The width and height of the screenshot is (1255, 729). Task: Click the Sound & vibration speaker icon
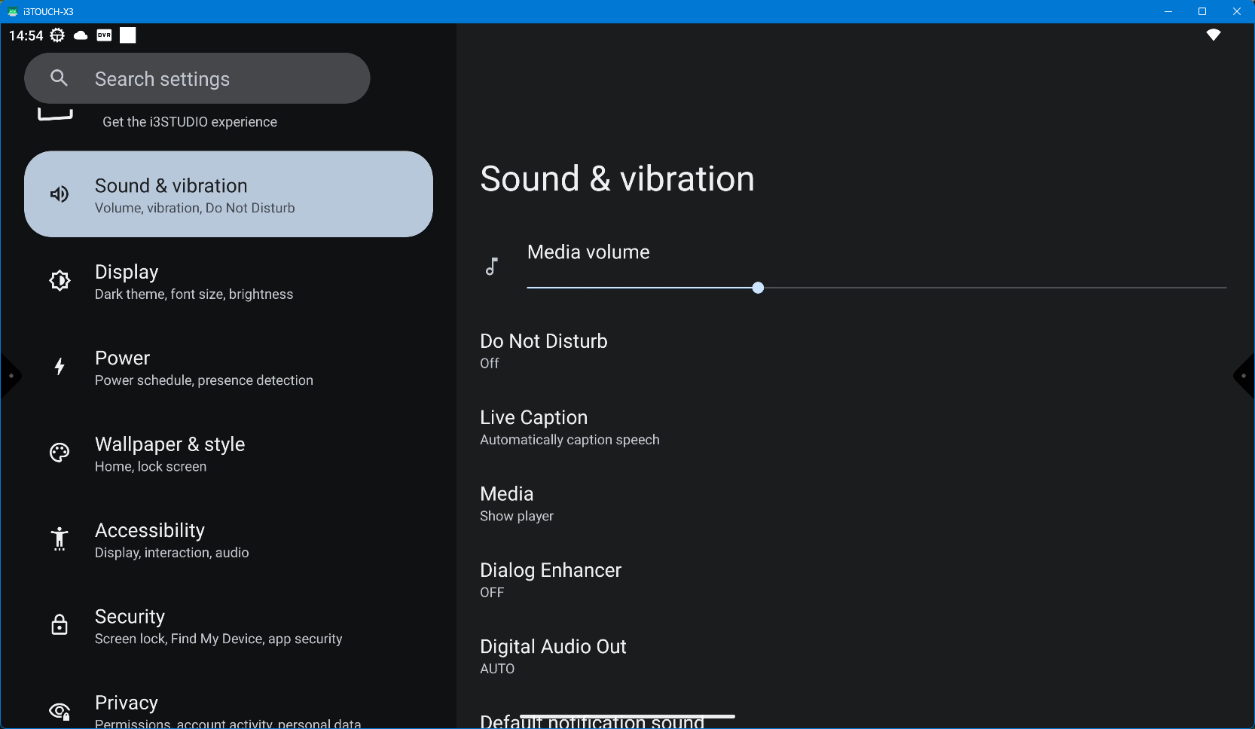pyautogui.click(x=60, y=195)
